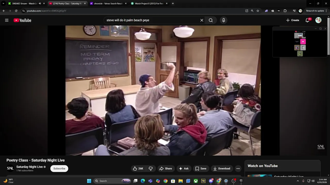Click the Create button in YouTube header
The height and width of the screenshot is (185, 330).
pos(293,20)
